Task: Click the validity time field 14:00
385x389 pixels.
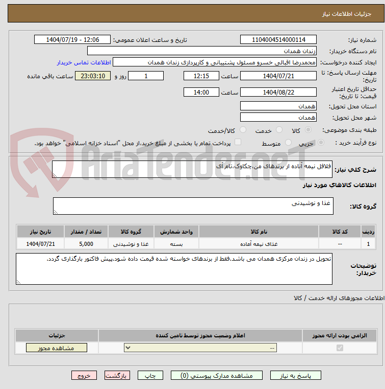Action: click(x=201, y=93)
